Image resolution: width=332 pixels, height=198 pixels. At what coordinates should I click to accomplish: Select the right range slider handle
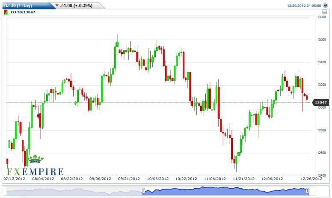pos(307,191)
